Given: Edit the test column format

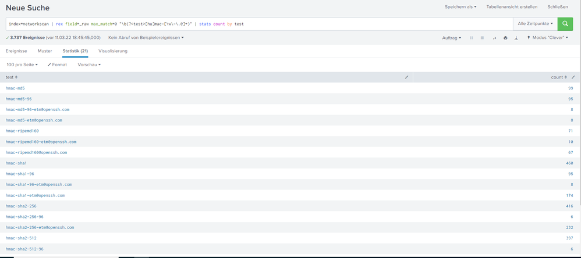Looking at the screenshot, I should 406,77.
